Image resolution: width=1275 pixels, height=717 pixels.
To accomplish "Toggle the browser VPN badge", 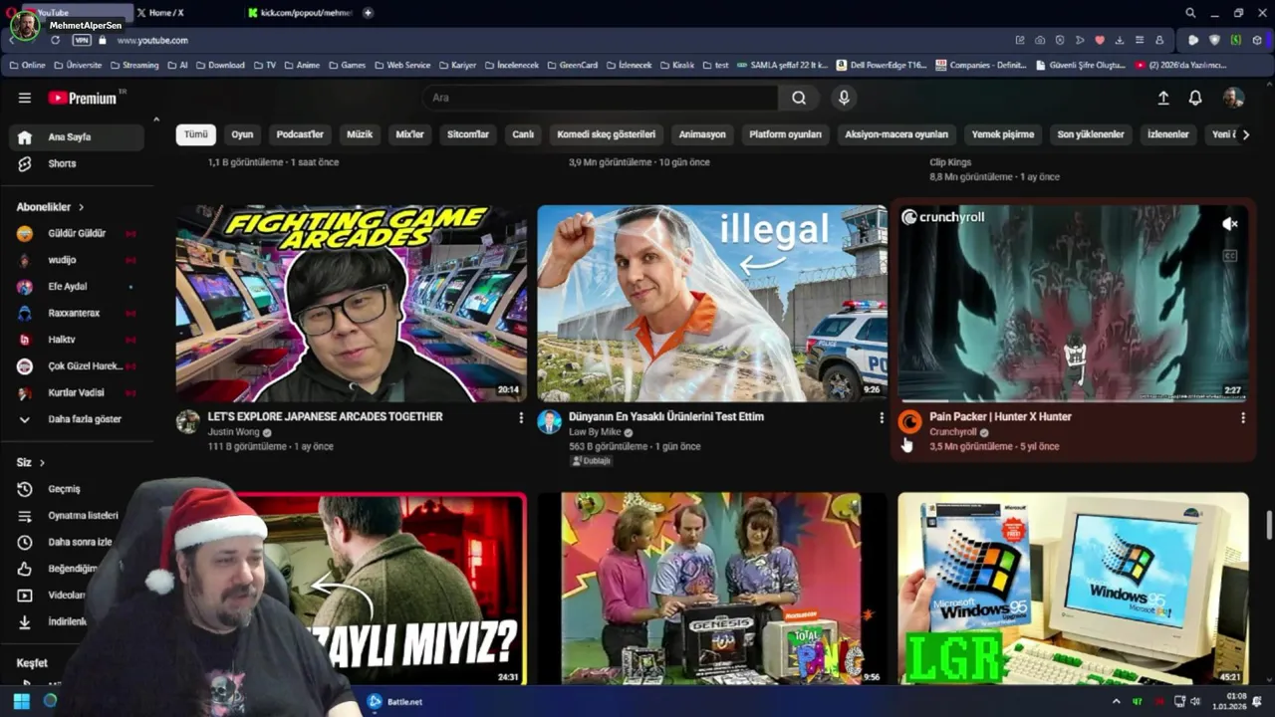I will click(x=82, y=40).
